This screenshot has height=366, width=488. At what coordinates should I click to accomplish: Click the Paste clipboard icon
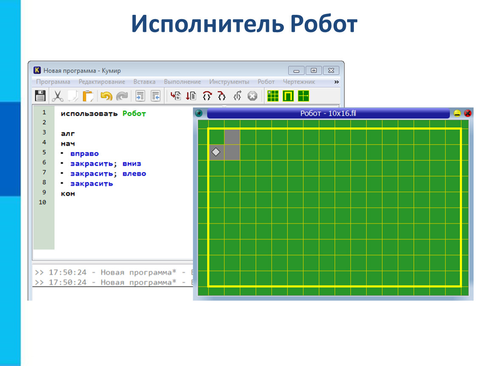click(88, 96)
